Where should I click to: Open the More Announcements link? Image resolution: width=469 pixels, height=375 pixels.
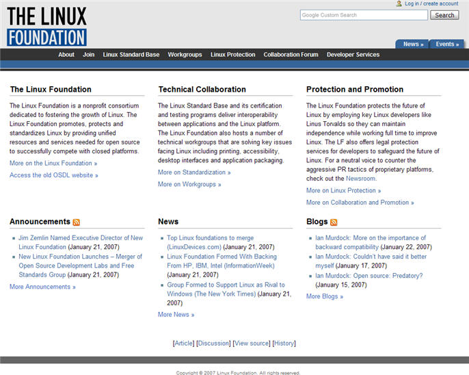pyautogui.click(x=42, y=287)
